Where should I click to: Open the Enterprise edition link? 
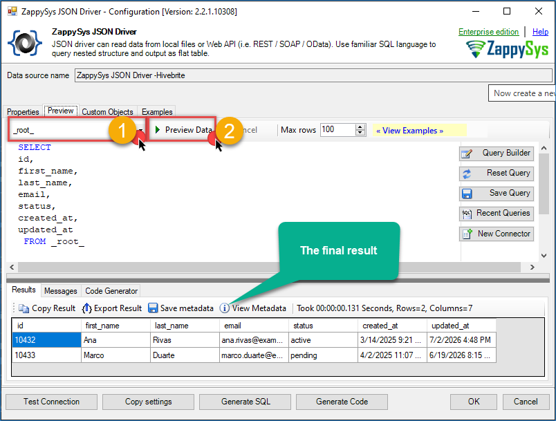tap(489, 32)
